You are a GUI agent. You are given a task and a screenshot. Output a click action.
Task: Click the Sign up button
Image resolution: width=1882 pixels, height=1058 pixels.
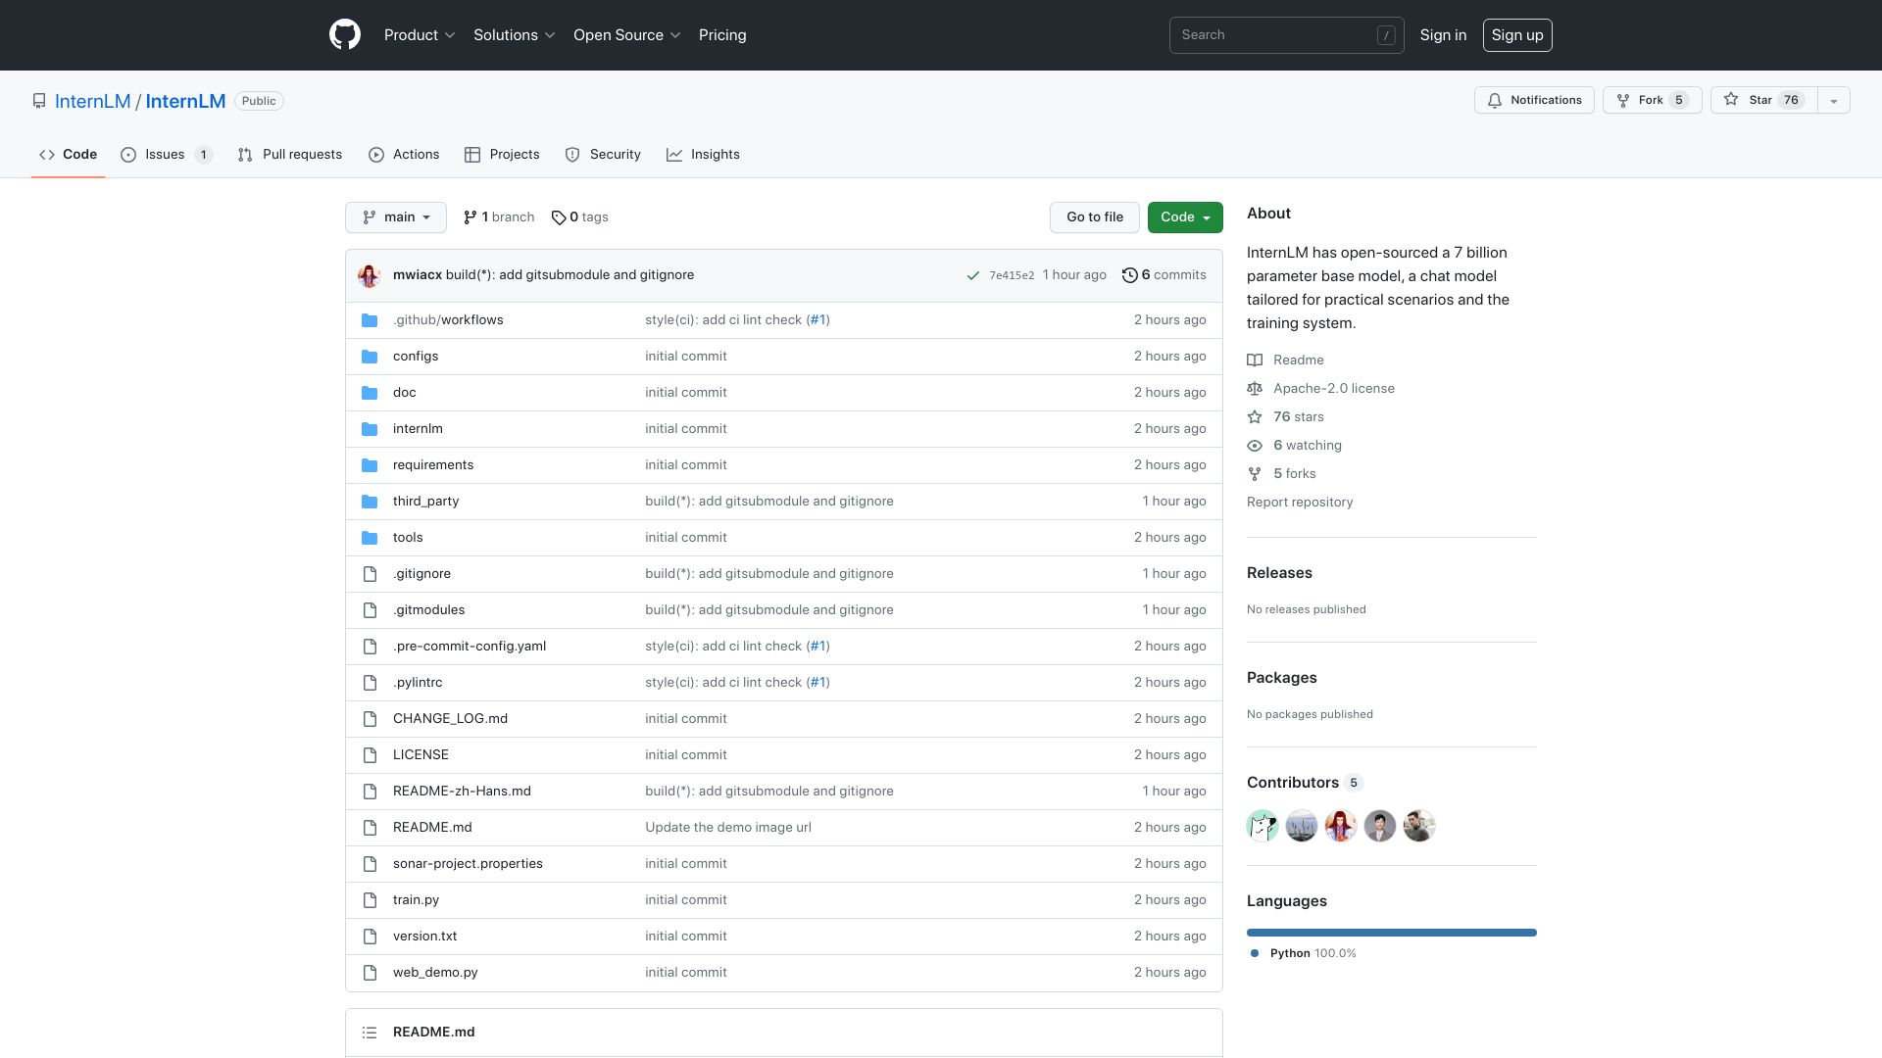tap(1517, 35)
